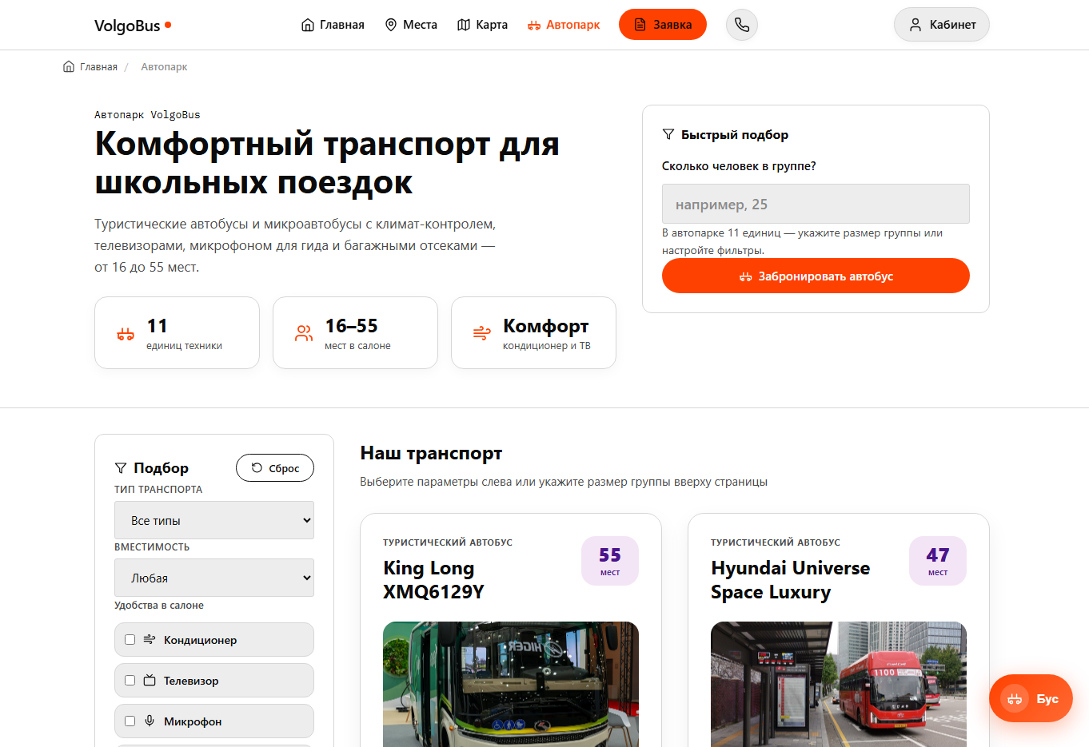Go to the Места nav item
This screenshot has height=747, width=1089.
click(x=411, y=25)
